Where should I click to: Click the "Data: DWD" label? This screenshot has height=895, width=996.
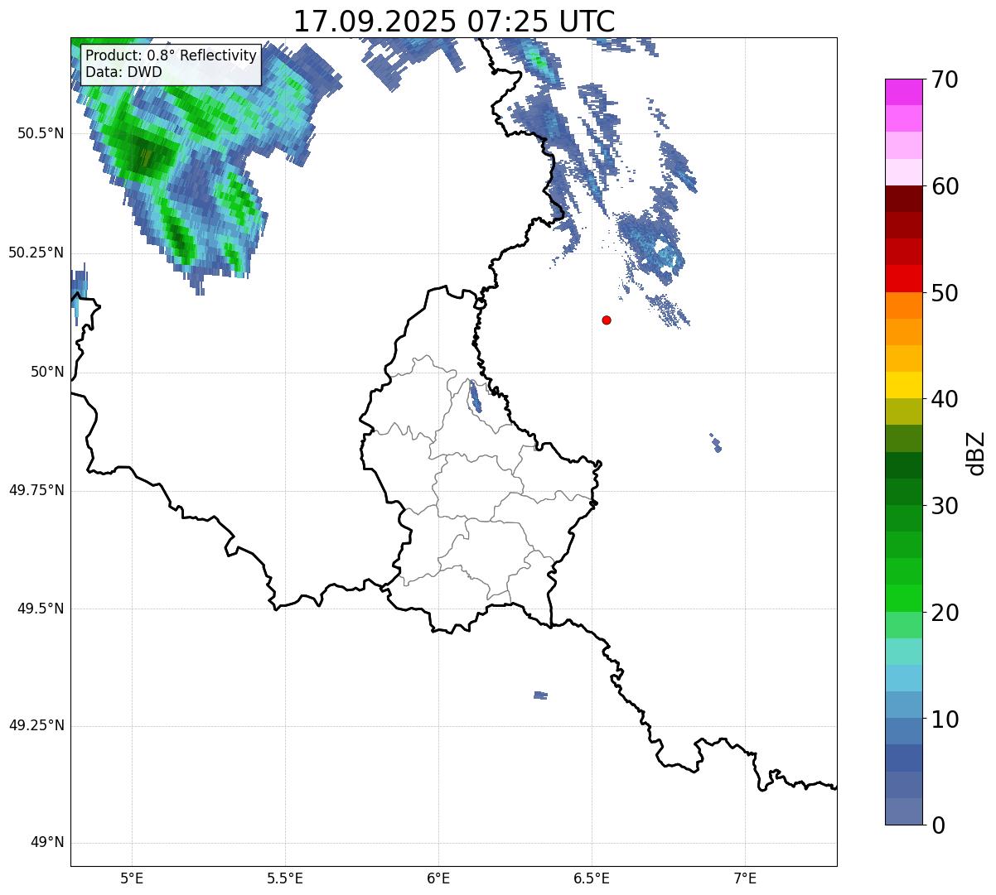coord(123,72)
